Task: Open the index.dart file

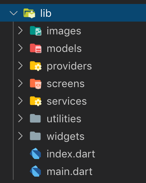Action: click(71, 154)
